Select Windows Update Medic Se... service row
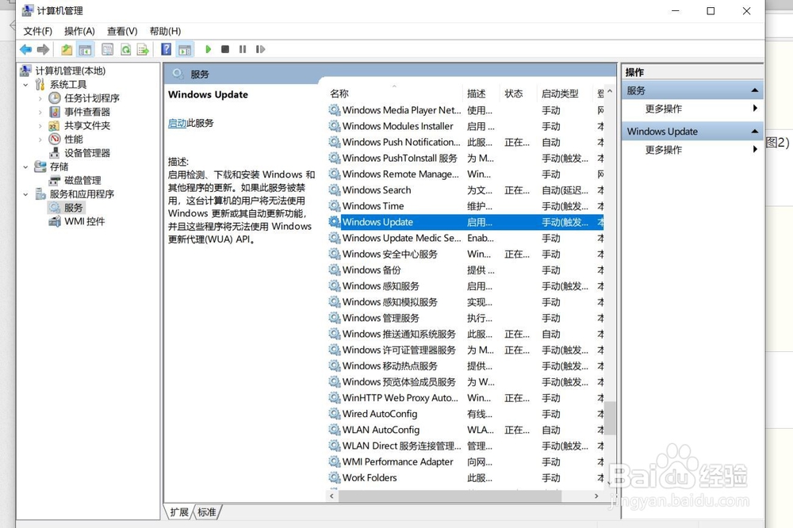Viewport: 793px width, 528px height. tap(465, 238)
